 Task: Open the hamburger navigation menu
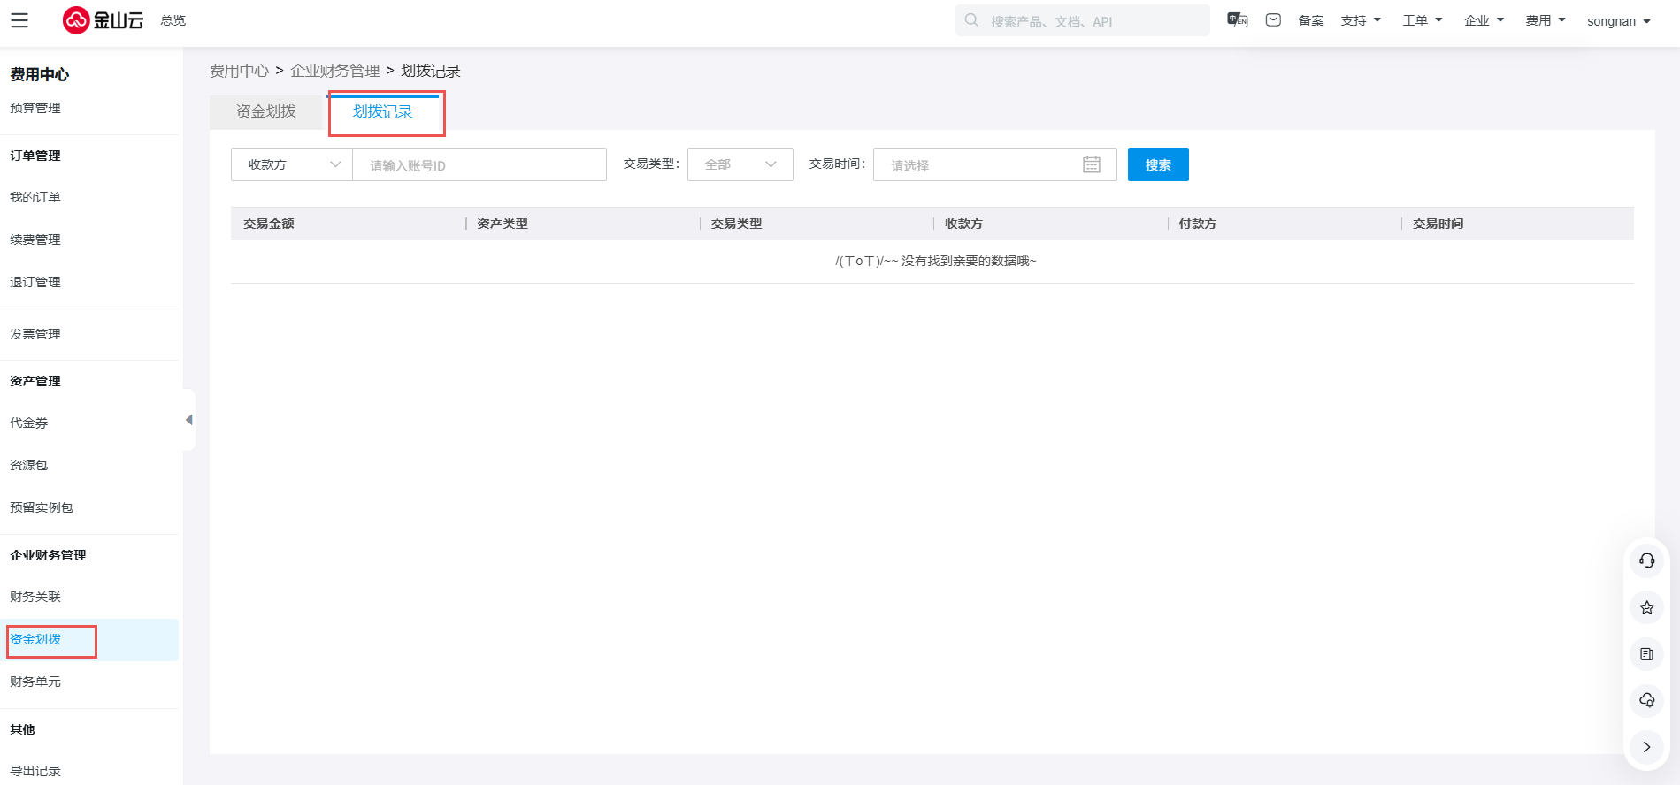pos(19,20)
